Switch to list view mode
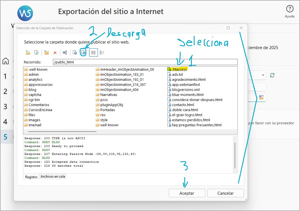This screenshot has width=300, height=211. click(x=93, y=52)
